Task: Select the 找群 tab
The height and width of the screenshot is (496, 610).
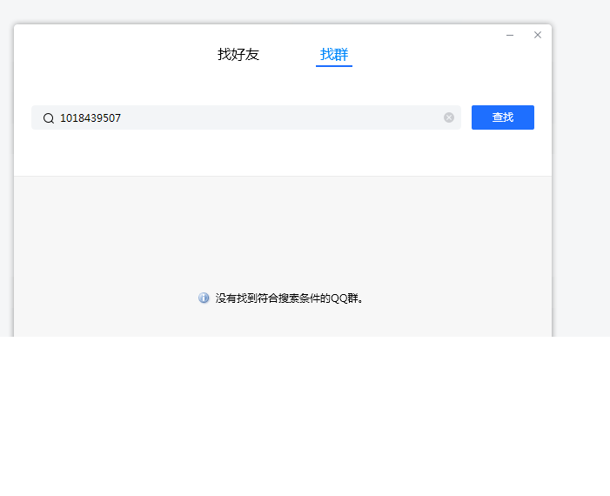Action: (334, 55)
